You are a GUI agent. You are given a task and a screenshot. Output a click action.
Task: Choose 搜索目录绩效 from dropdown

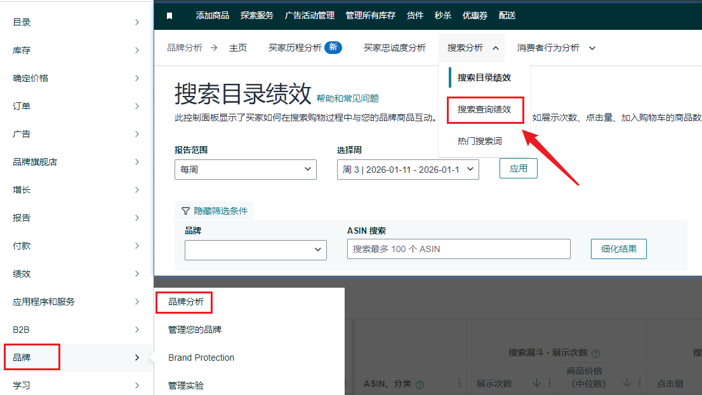click(x=484, y=77)
